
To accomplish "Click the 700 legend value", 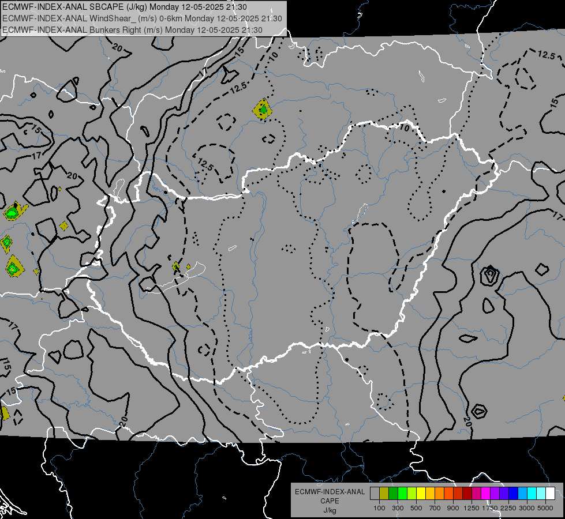I will pyautogui.click(x=435, y=508).
